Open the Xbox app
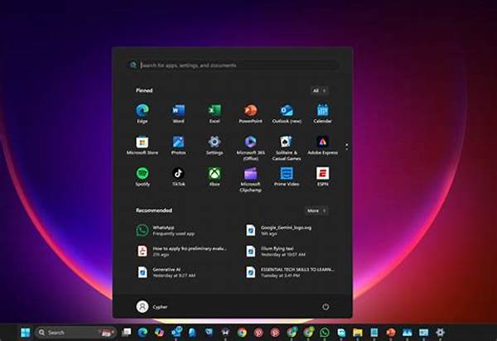Screen dimensions: 497x341 (215, 176)
